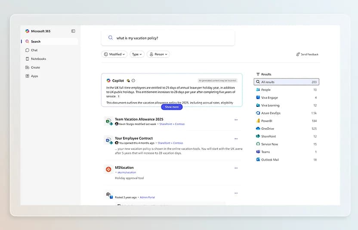Image resolution: width=358 pixels, height=230 pixels.
Task: Filter results by PowerBI
Action: (x=286, y=121)
